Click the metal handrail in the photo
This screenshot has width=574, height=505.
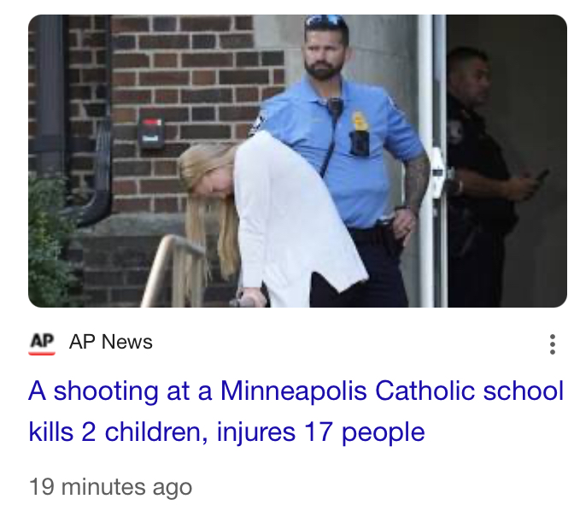coord(172,271)
